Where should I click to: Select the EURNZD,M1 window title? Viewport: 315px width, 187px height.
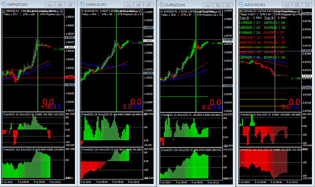pos(175,5)
